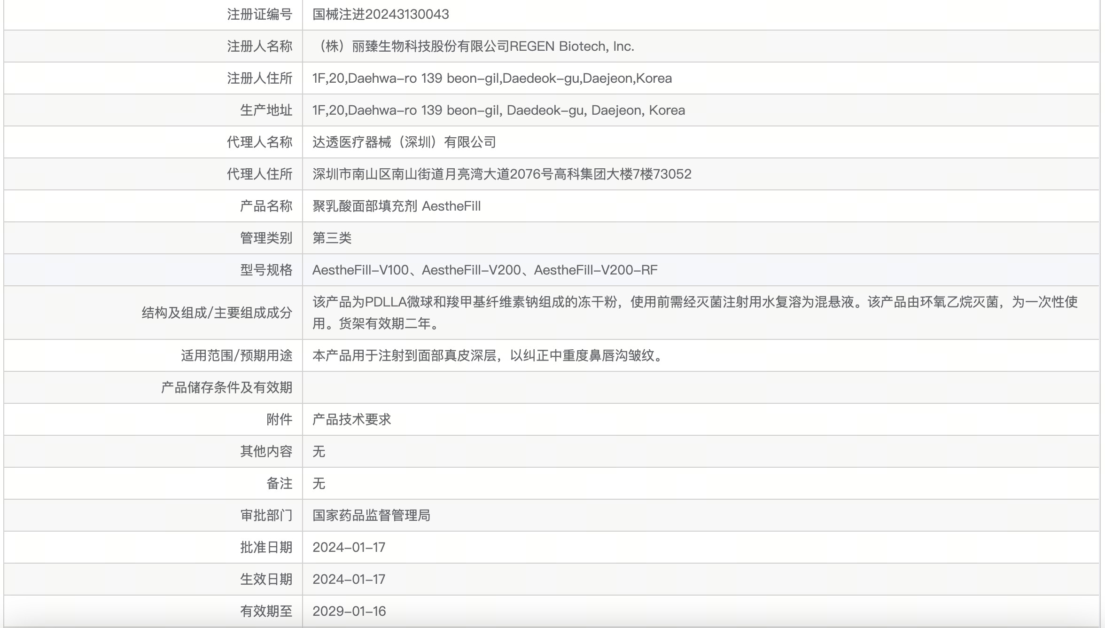Select the 代理人名称 label

tap(260, 142)
